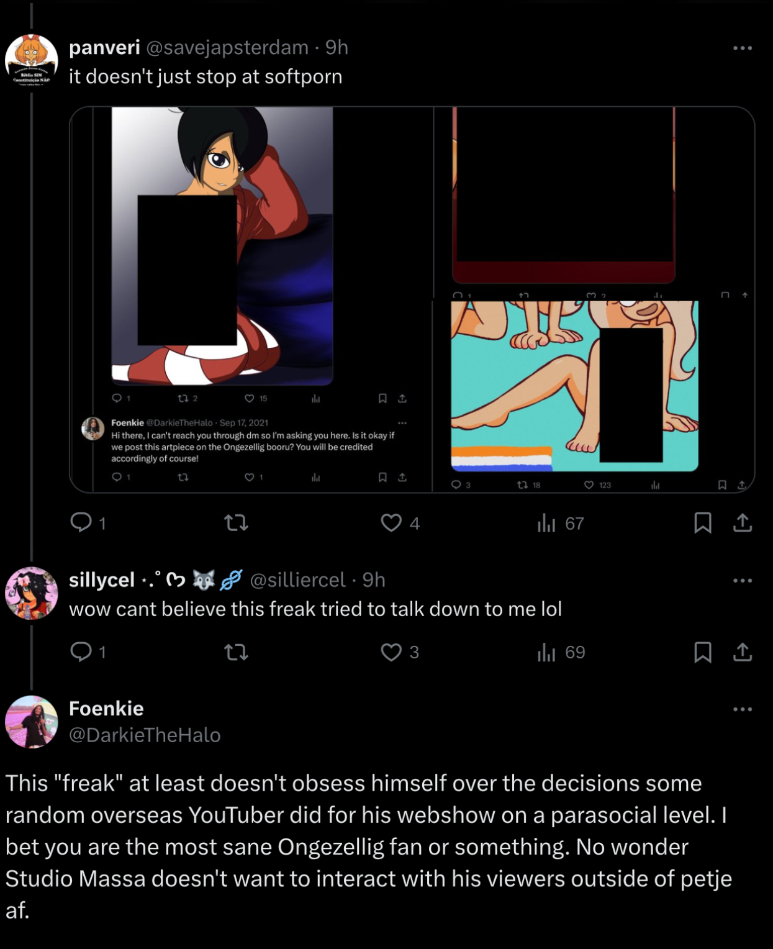Like sillycel's tweet with 3 likes
Image resolution: width=773 pixels, height=949 pixels.
(391, 652)
